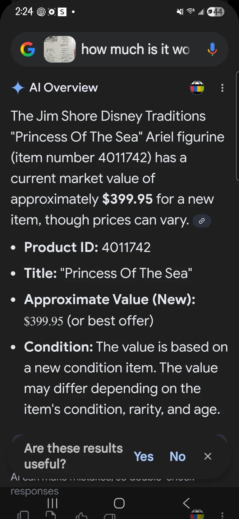Screen dimensions: 239x519
Task: Open the recent apps navigation button
Action: (52, 503)
